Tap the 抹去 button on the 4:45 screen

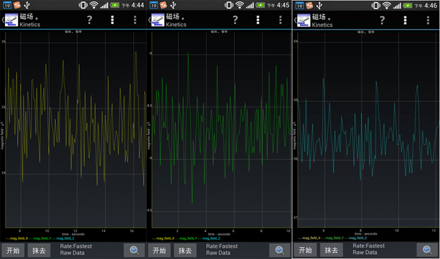pos(185,250)
